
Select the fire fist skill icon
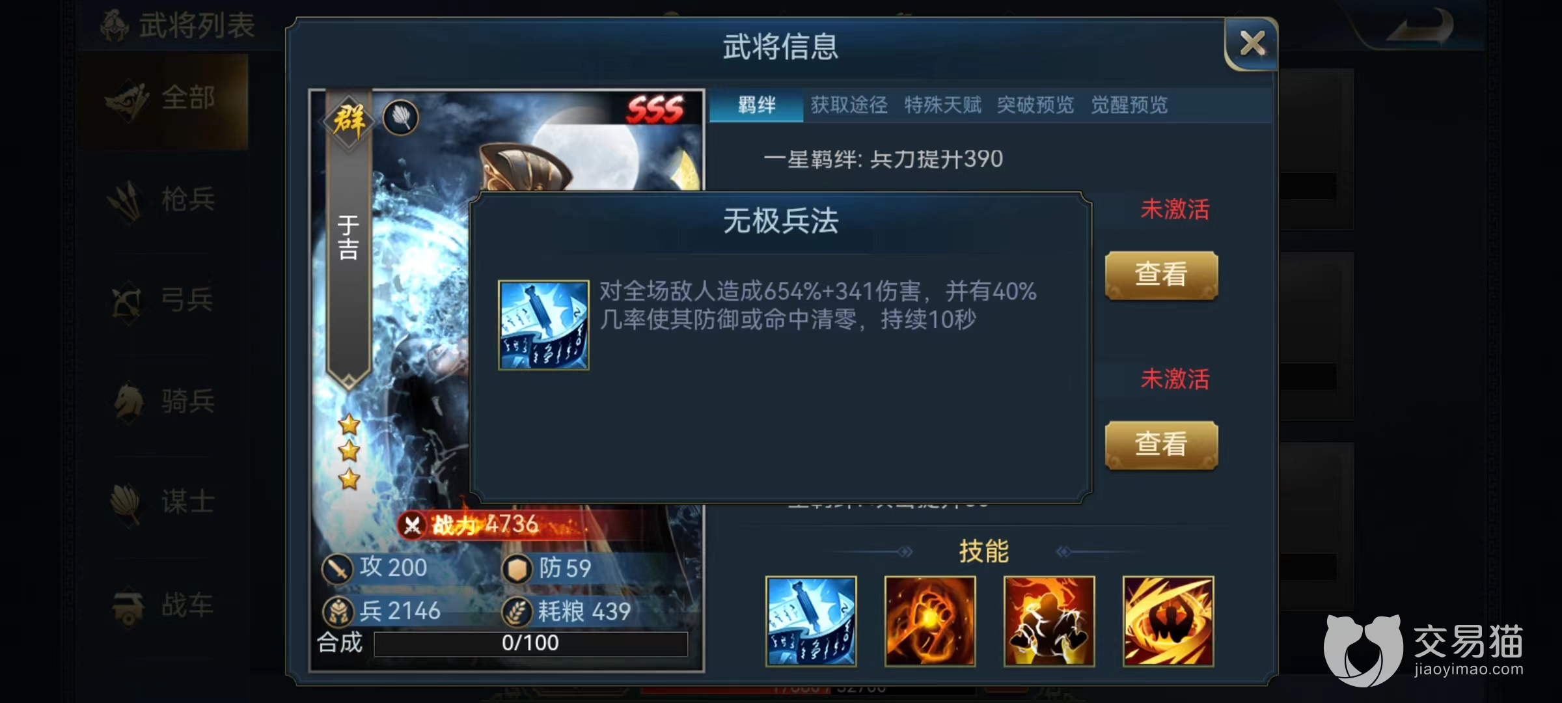(x=930, y=621)
